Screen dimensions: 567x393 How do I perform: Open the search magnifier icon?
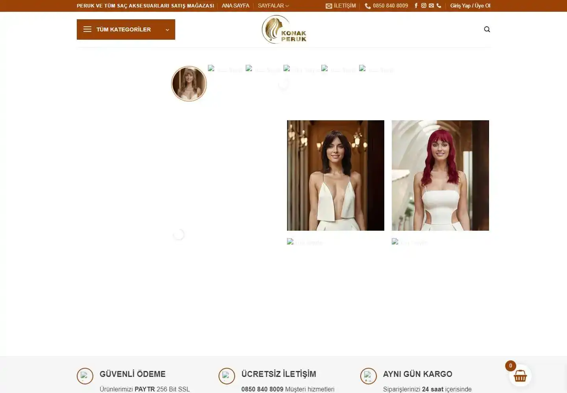487,29
